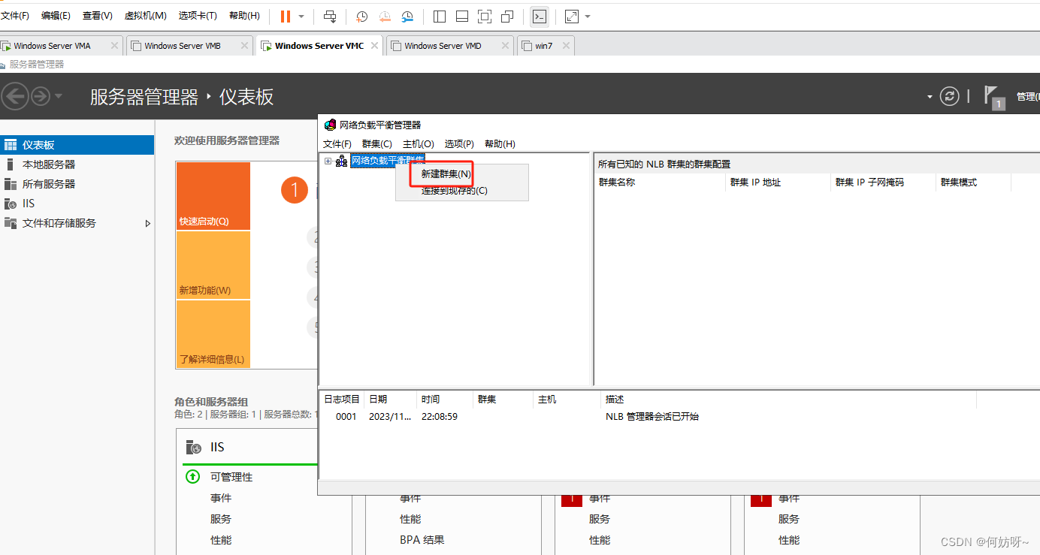Click the Quick Start (Q) orange tile
This screenshot has height=555, width=1040.
point(213,196)
